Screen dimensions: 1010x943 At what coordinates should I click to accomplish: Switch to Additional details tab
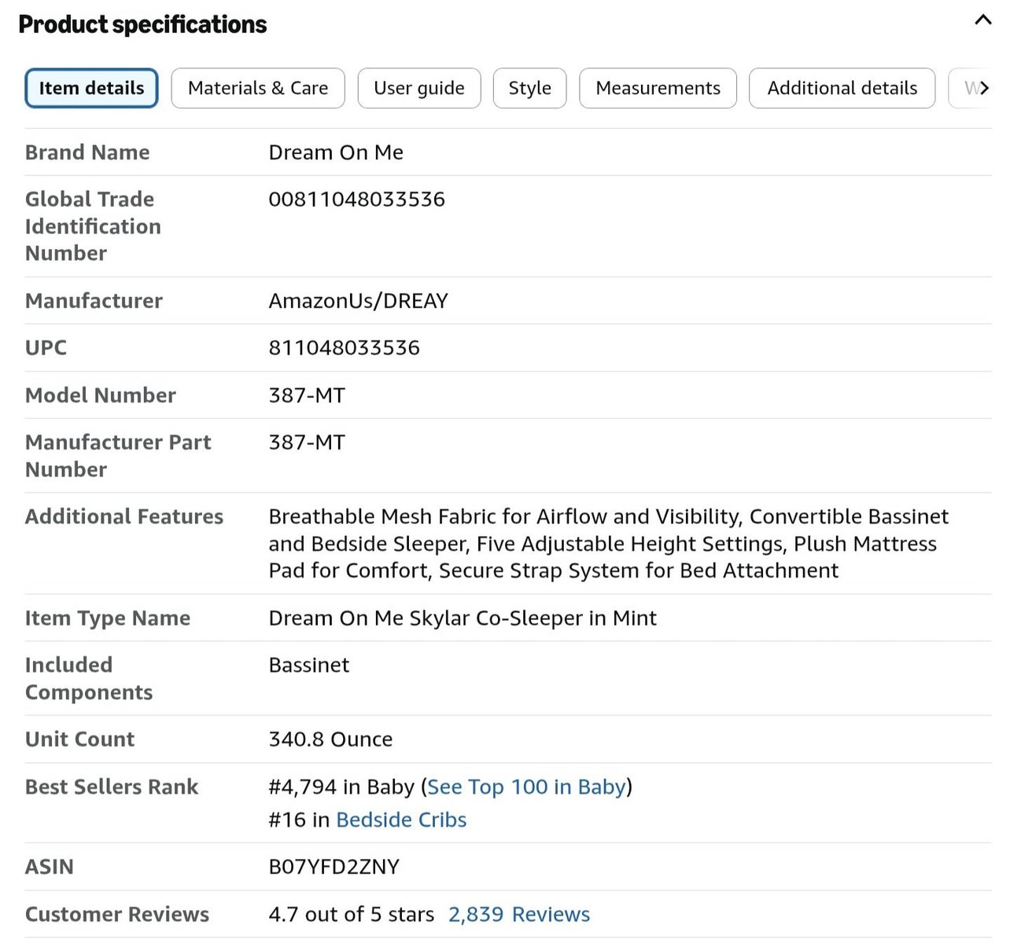842,88
